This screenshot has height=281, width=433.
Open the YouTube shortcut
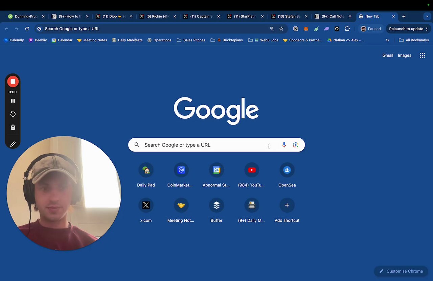point(252,175)
